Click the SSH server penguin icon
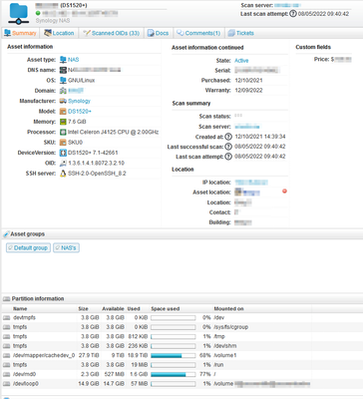363x399 pixels. (x=63, y=174)
